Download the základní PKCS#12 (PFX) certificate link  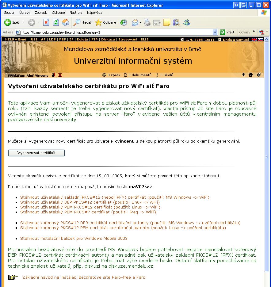[x=115, y=197]
